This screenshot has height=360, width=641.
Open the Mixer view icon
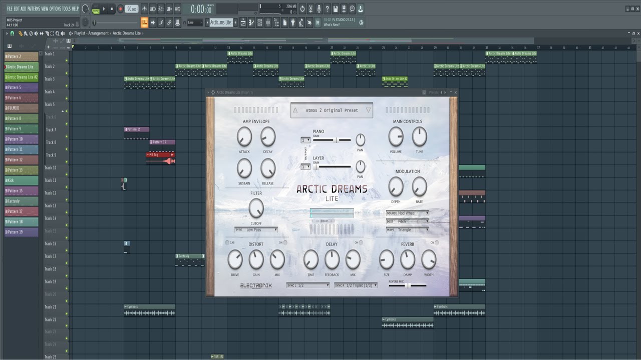pyautogui.click(x=268, y=22)
